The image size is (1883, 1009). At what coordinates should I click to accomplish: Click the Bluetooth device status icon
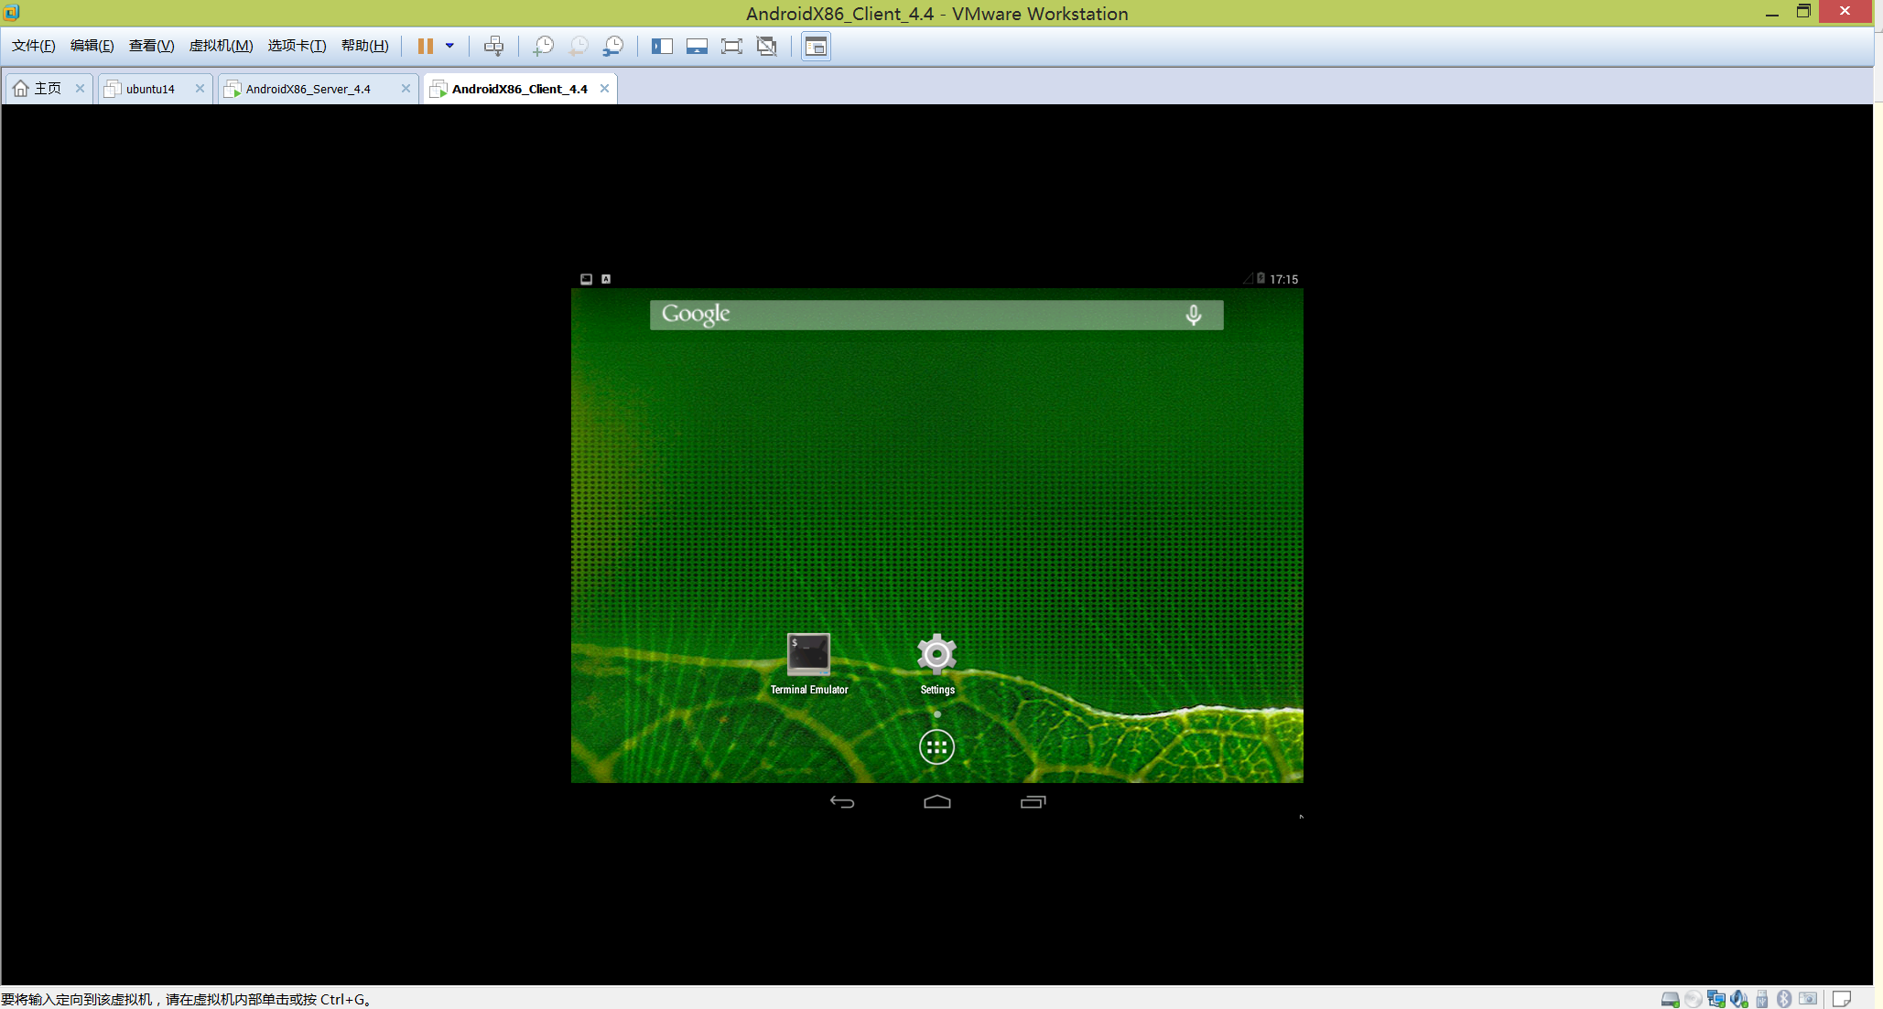tap(1784, 999)
